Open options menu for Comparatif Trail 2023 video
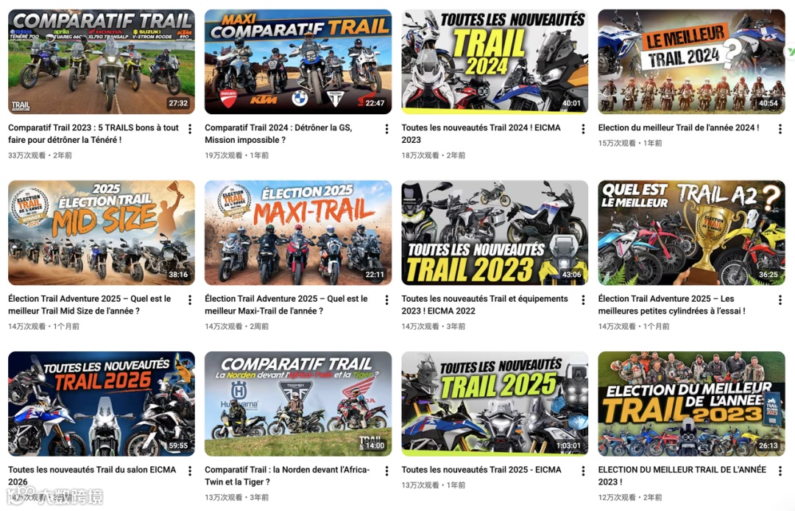 coord(190,129)
